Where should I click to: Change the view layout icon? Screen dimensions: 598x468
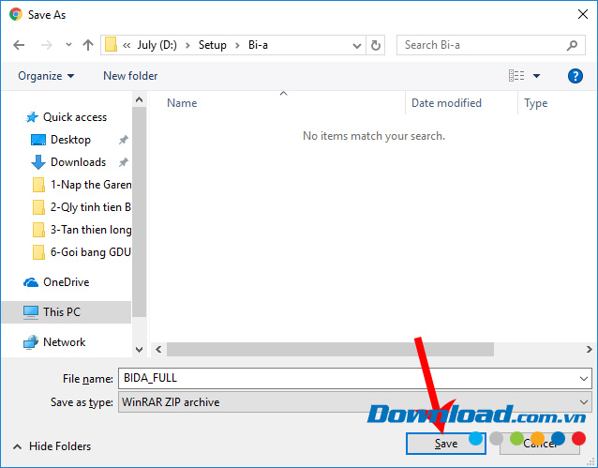click(516, 76)
